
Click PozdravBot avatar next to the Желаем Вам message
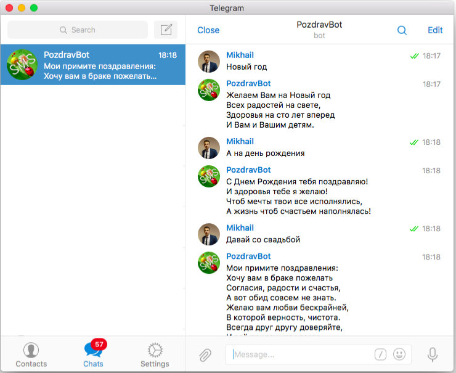click(208, 90)
